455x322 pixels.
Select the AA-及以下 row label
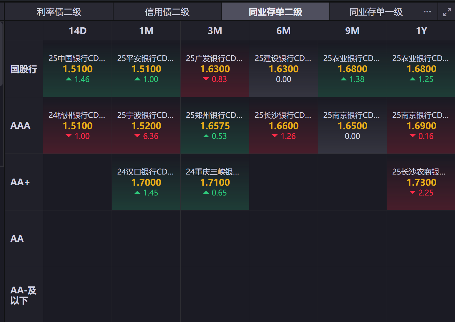[x=23, y=295]
